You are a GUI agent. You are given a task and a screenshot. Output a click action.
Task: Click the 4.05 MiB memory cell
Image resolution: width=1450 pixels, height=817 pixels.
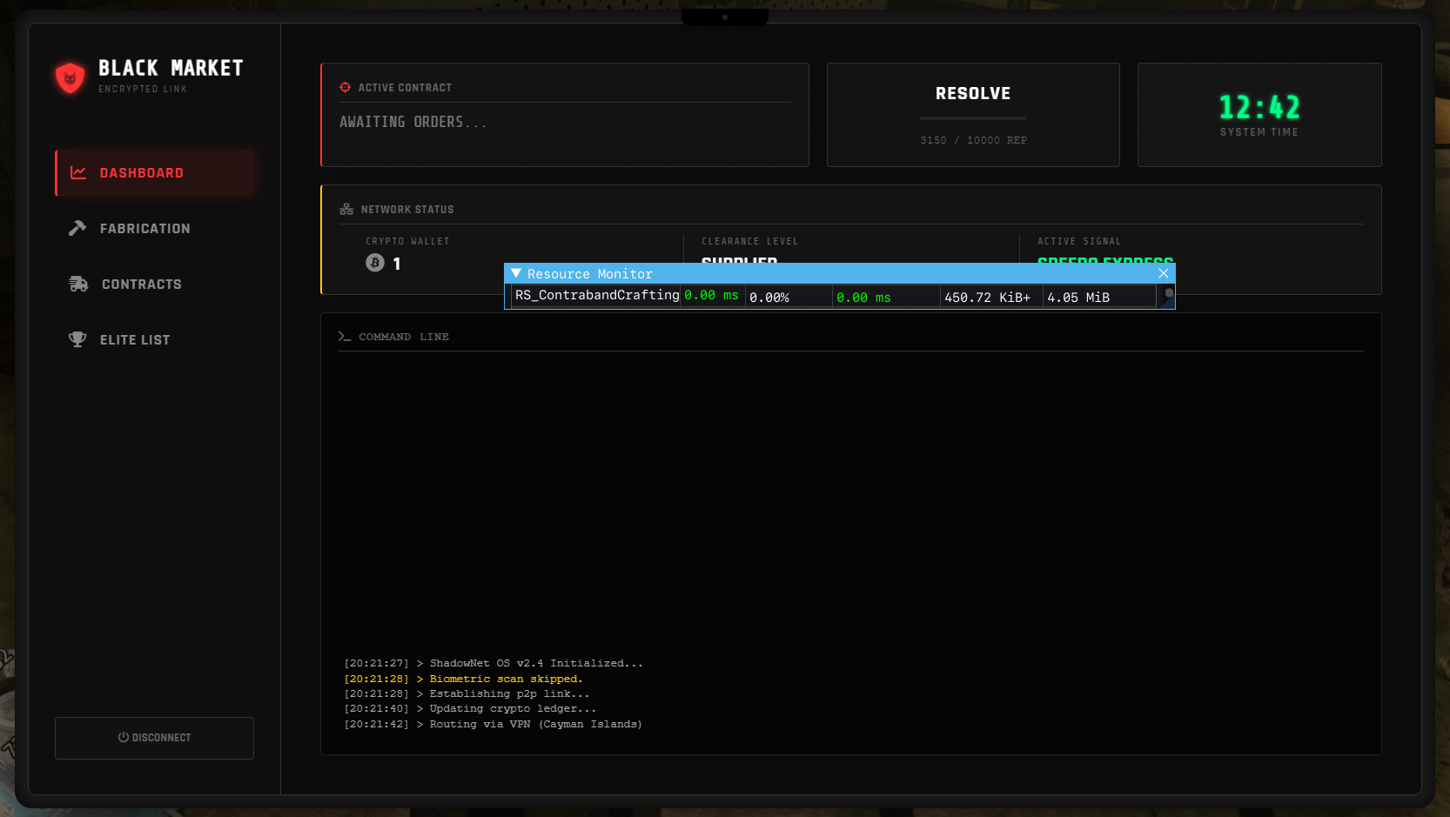(x=1078, y=298)
